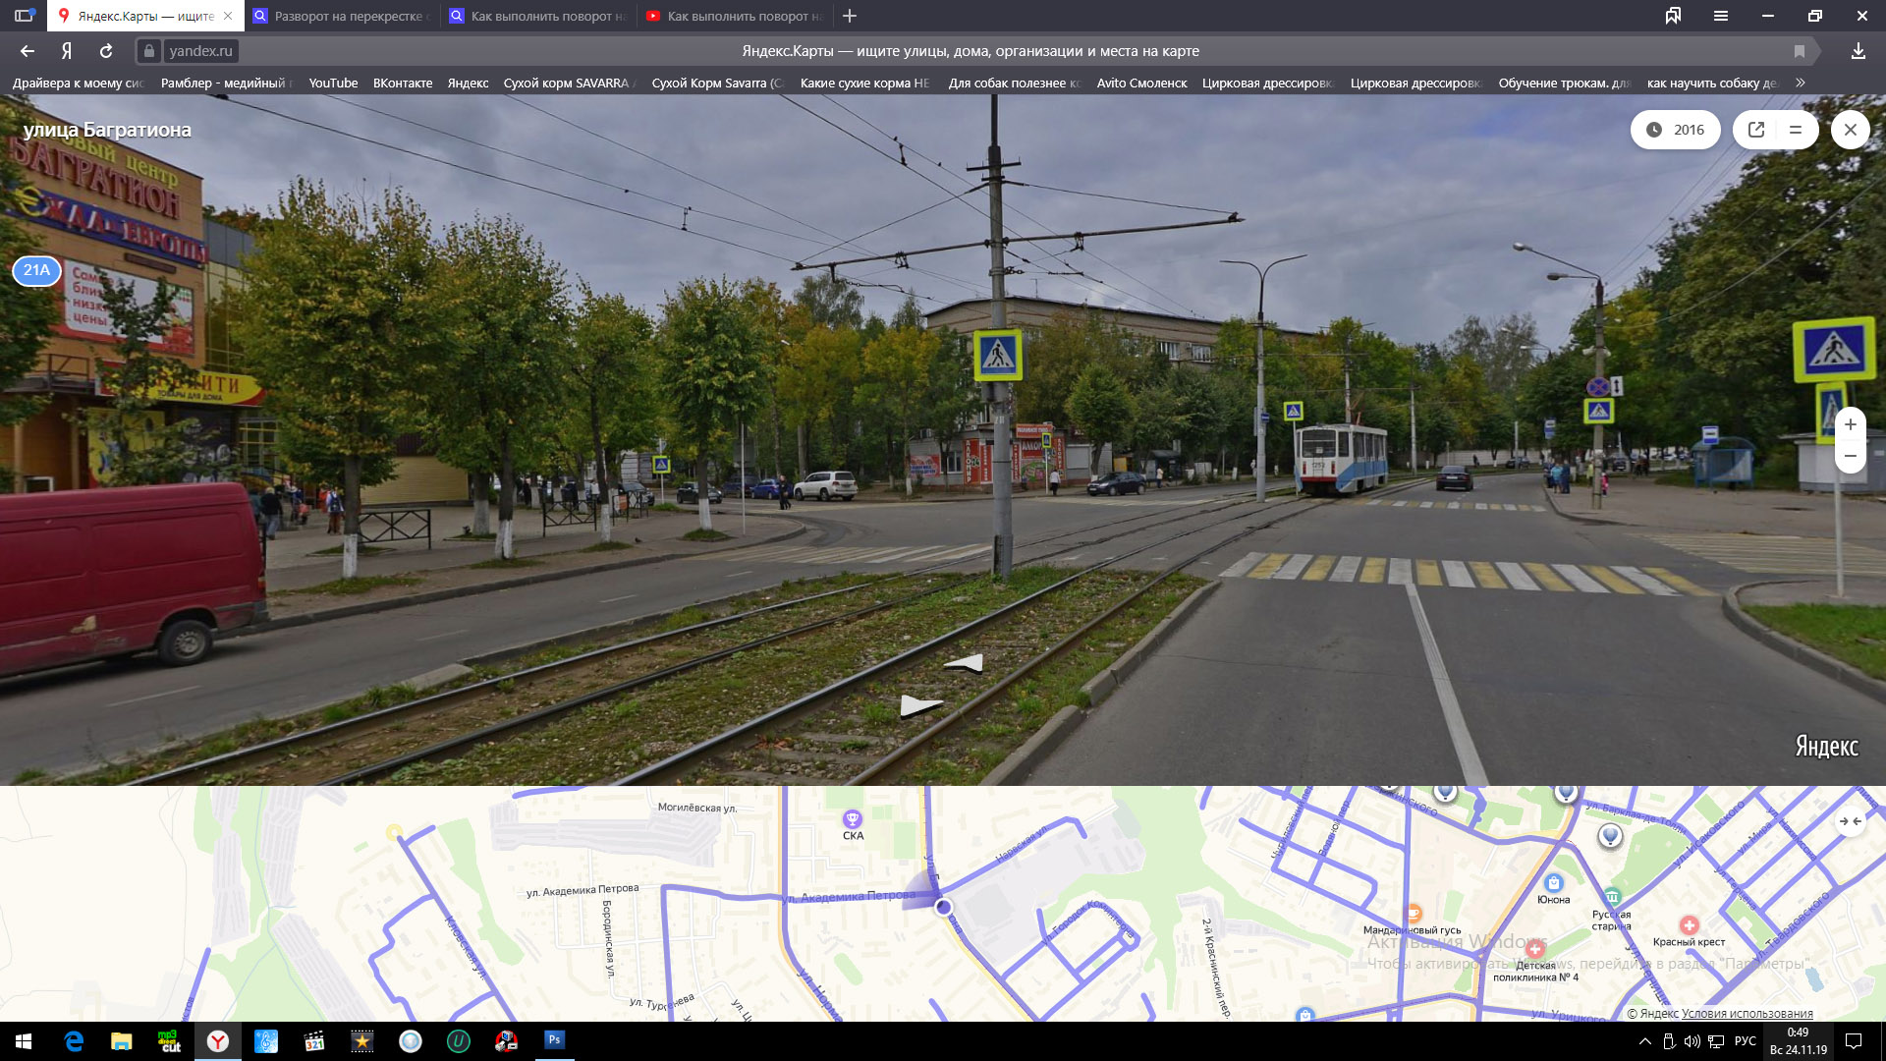This screenshot has width=1886, height=1061.
Task: Show more bookmarks with chevron
Action: click(1801, 83)
